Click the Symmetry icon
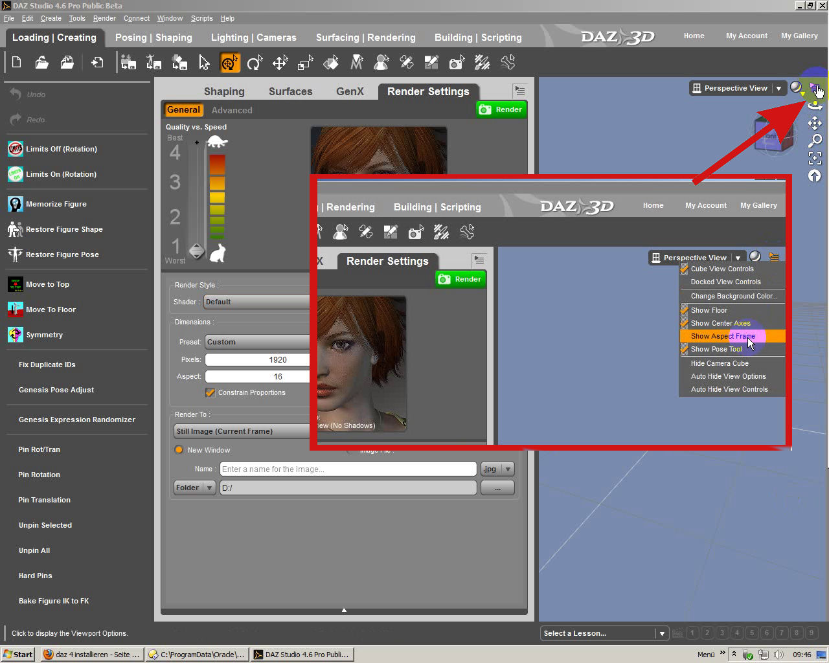Screen dimensions: 829x663 15,335
